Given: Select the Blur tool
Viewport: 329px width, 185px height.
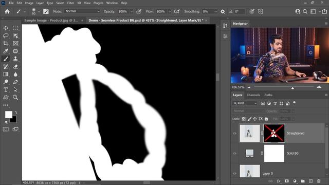Looking at the screenshot, I should click(15, 74).
